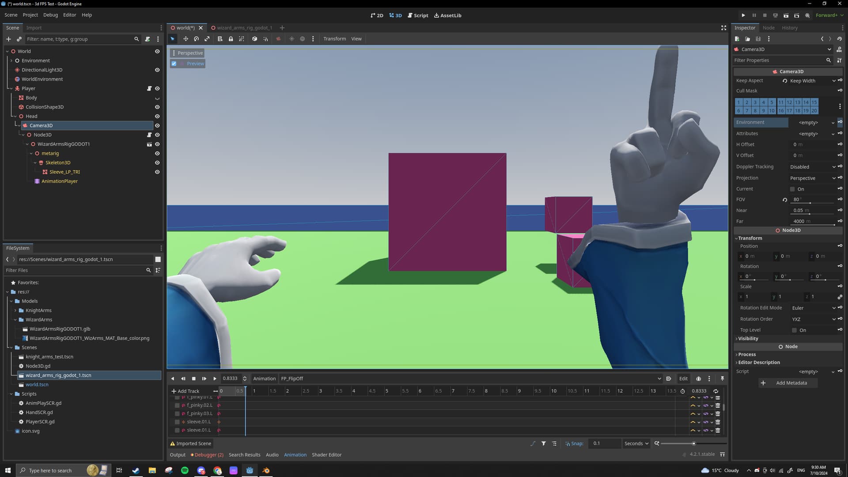The image size is (848, 477).
Task: Toggle visibility of Camera3D node
Action: (157, 125)
